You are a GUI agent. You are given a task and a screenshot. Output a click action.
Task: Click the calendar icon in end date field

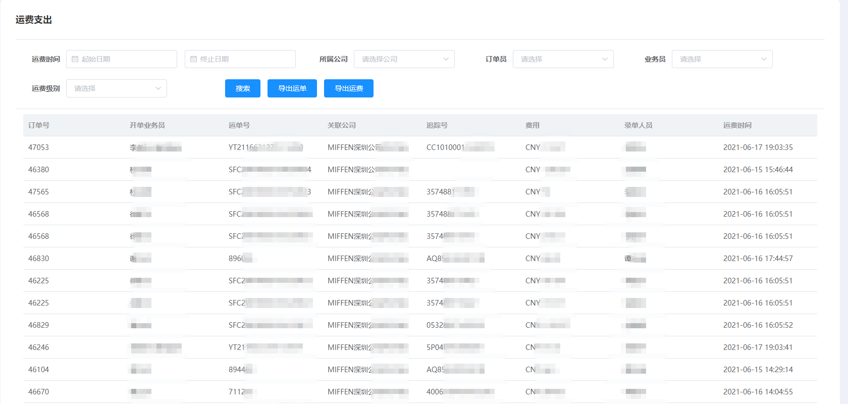pyautogui.click(x=193, y=59)
